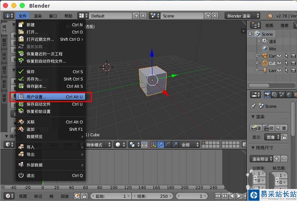
Task: Expand the 打开近期文件 submenu
Action: (51, 39)
